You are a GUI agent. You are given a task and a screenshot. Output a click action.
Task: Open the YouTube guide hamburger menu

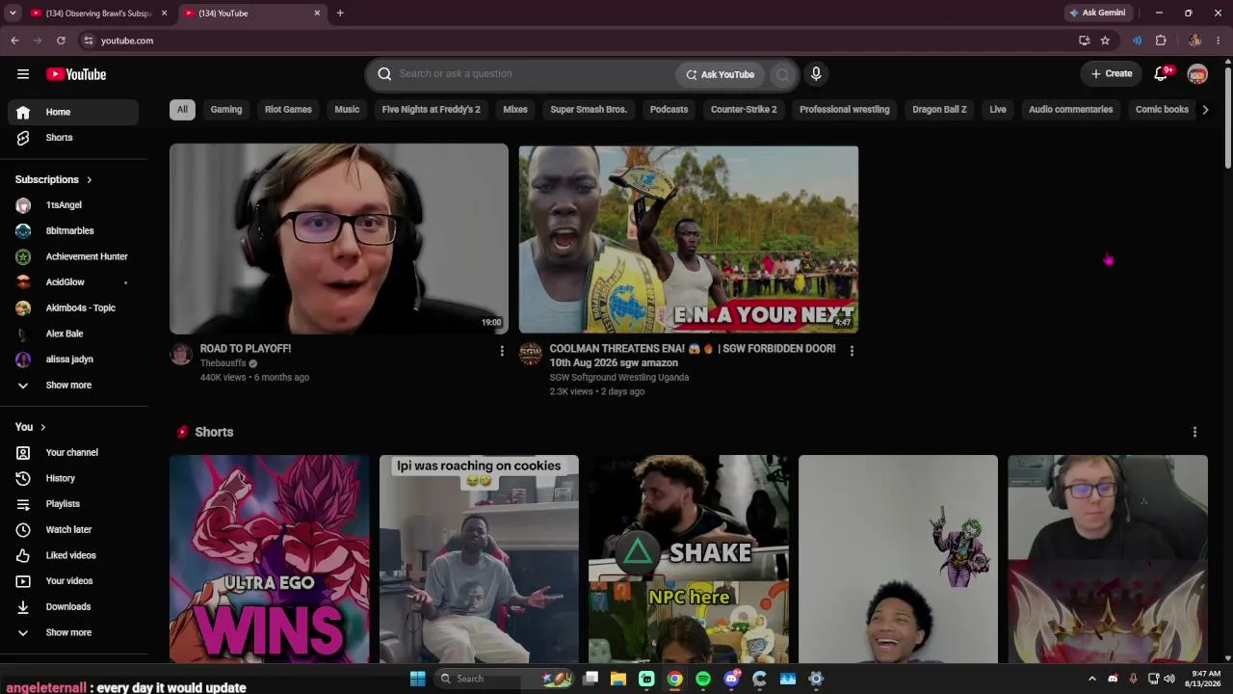pos(23,74)
